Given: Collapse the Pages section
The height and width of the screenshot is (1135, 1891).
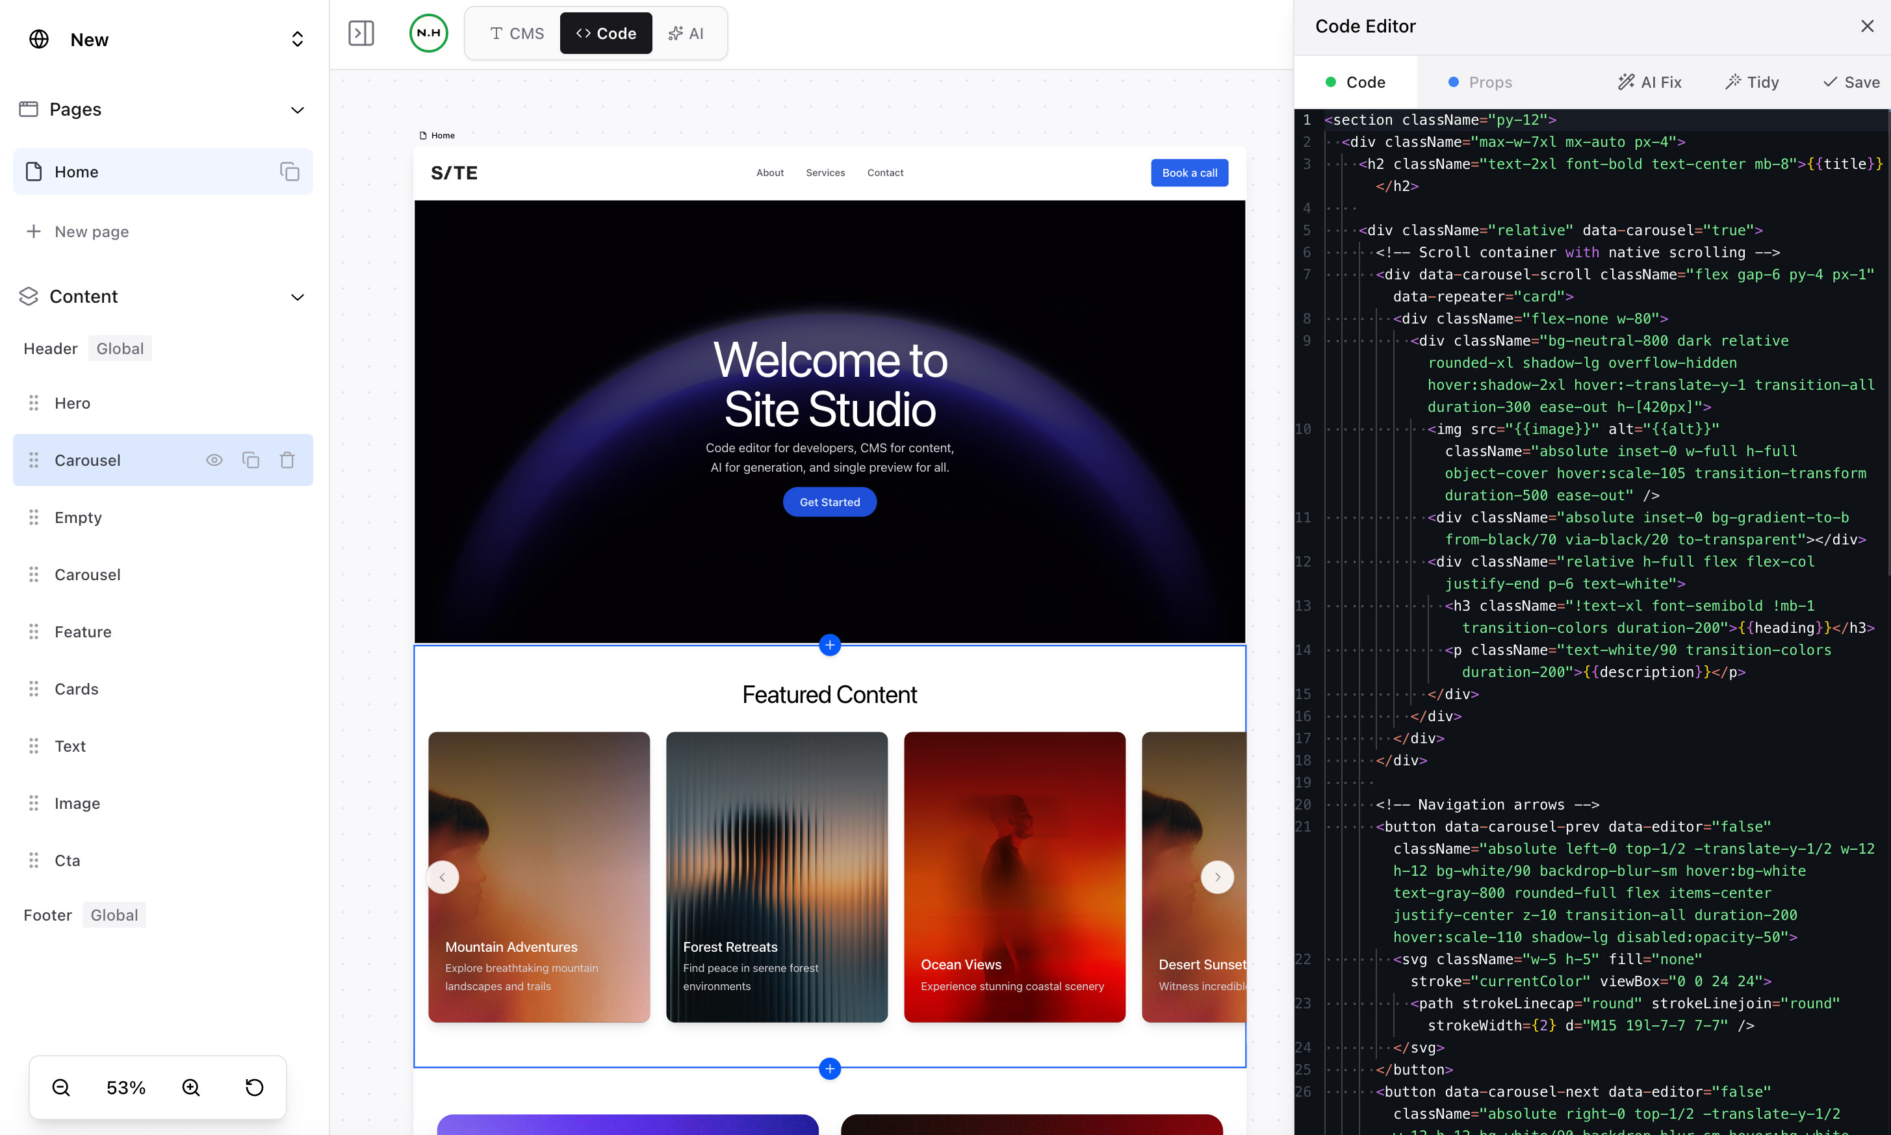Looking at the screenshot, I should 298,109.
